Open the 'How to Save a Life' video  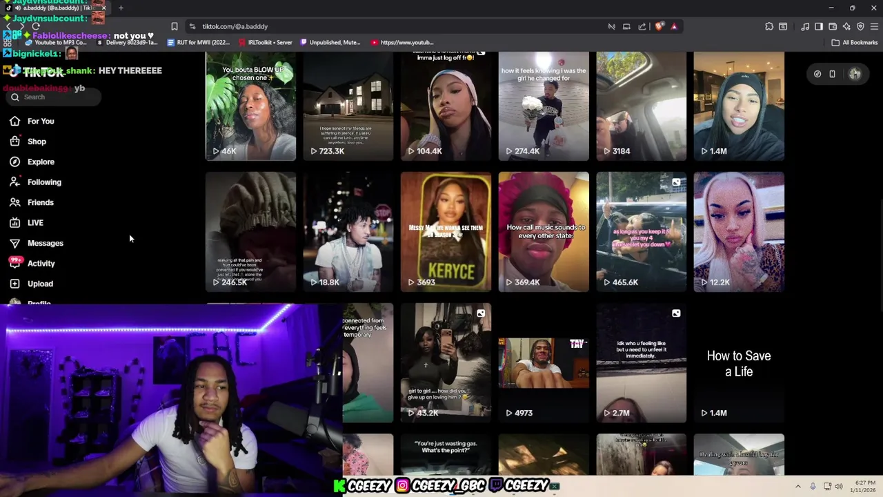pos(739,363)
